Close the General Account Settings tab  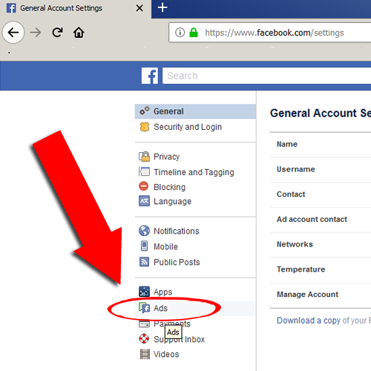coord(139,8)
